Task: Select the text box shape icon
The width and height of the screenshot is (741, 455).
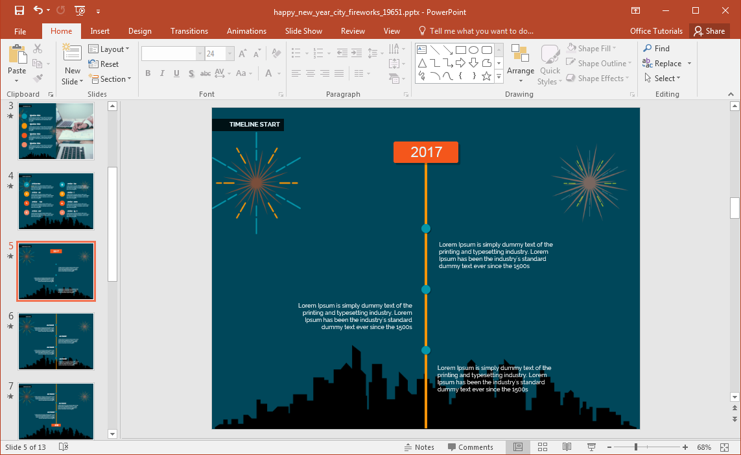Action: coord(422,50)
